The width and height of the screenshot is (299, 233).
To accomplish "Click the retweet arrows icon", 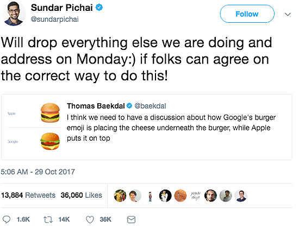I will point(48,219).
